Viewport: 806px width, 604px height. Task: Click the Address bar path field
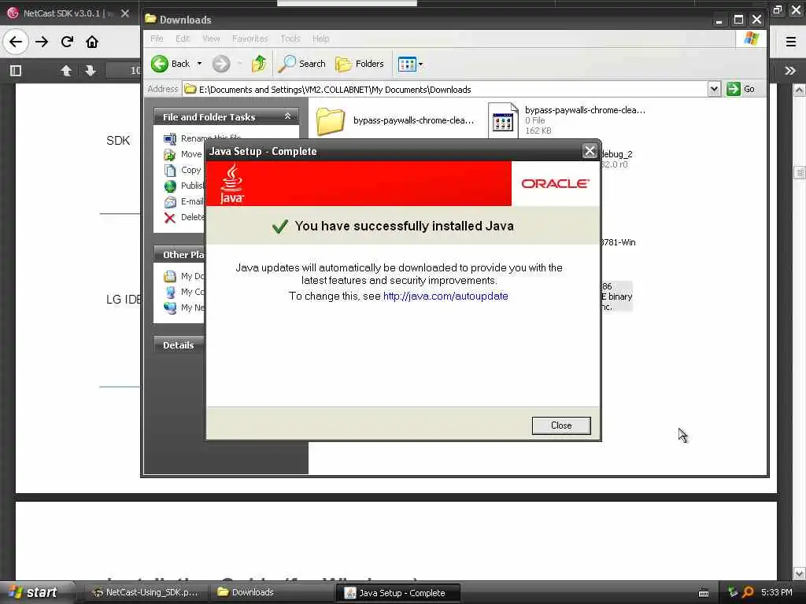click(x=445, y=90)
